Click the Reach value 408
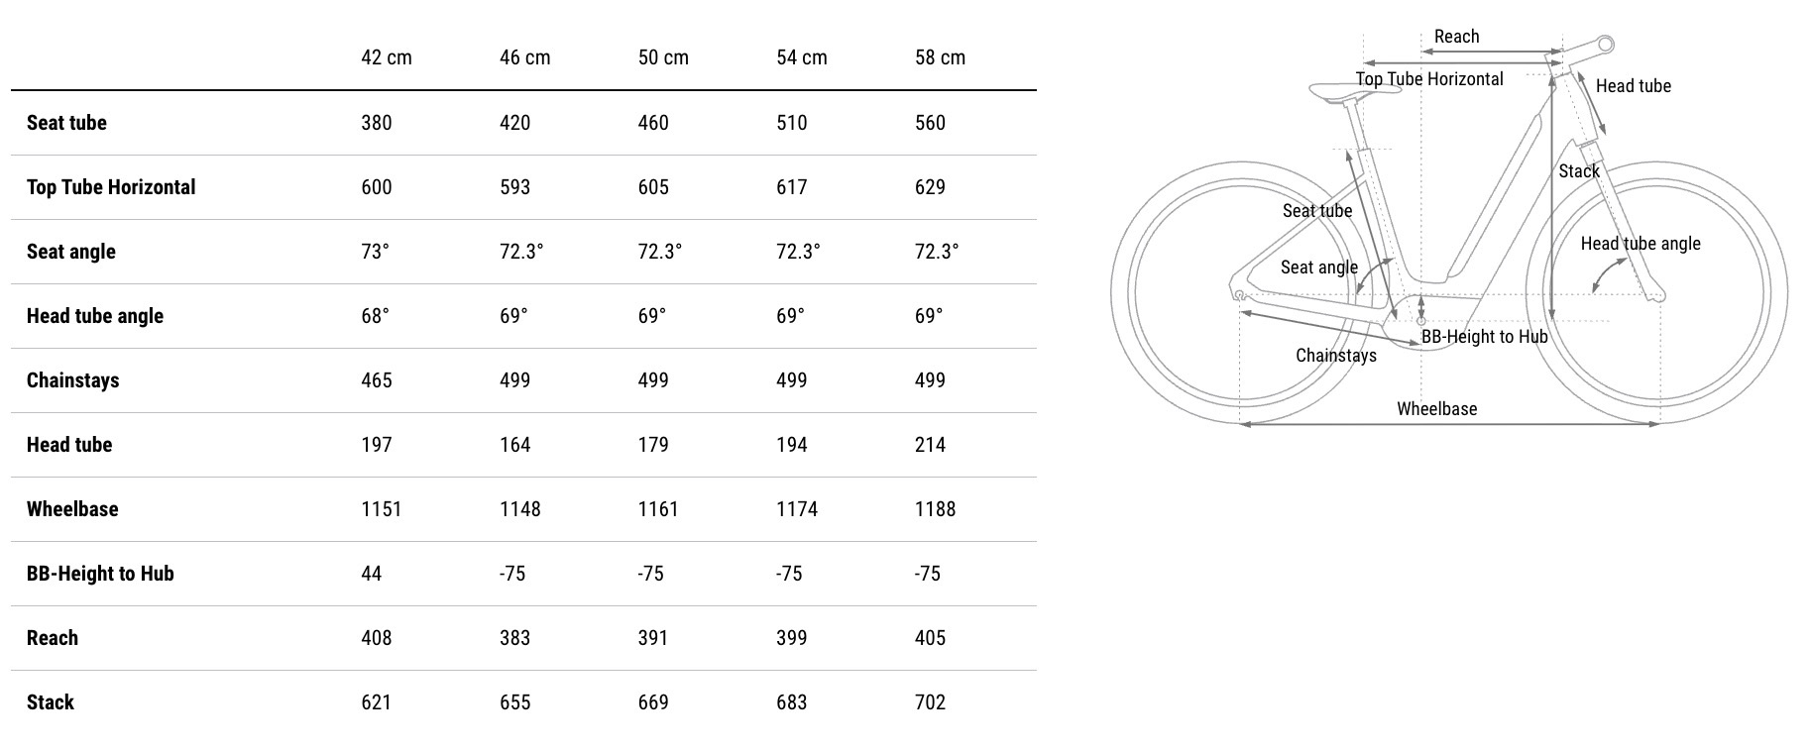The height and width of the screenshot is (751, 1812). tap(376, 638)
